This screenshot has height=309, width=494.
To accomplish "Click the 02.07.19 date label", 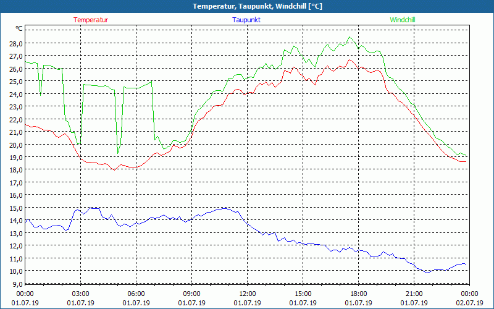I will 469,303.
